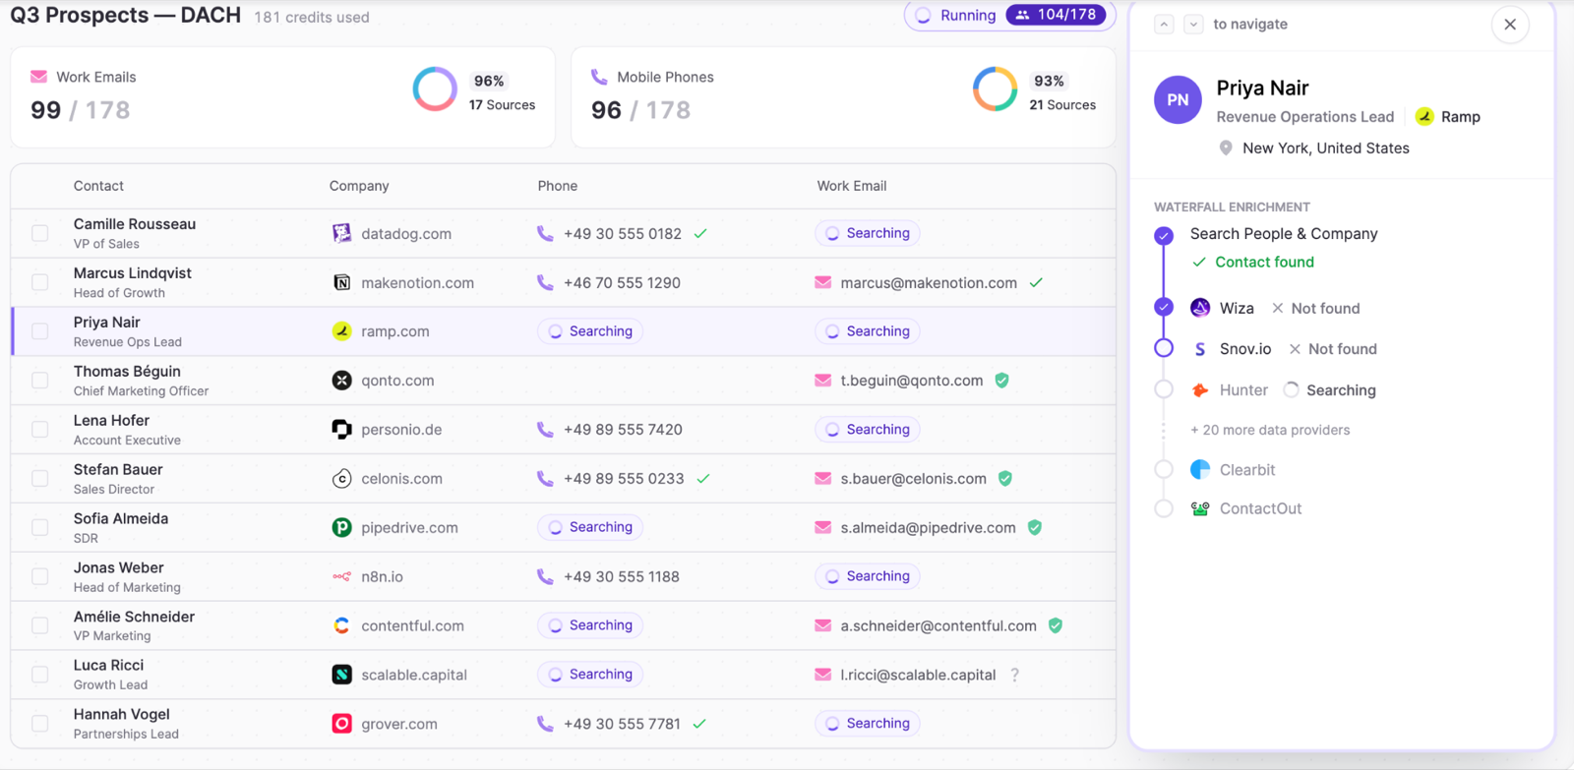Click the +46 70 555 1290 phone number

[x=622, y=282]
